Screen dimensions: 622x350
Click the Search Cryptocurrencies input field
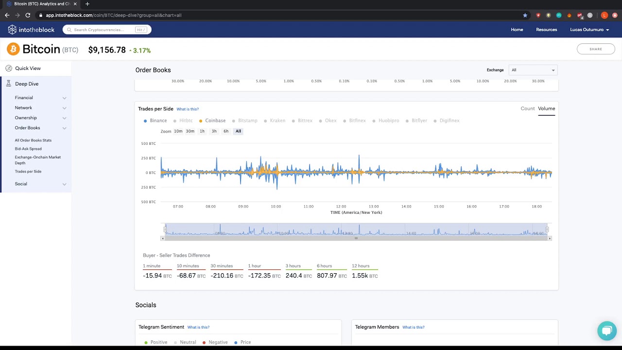click(x=107, y=30)
